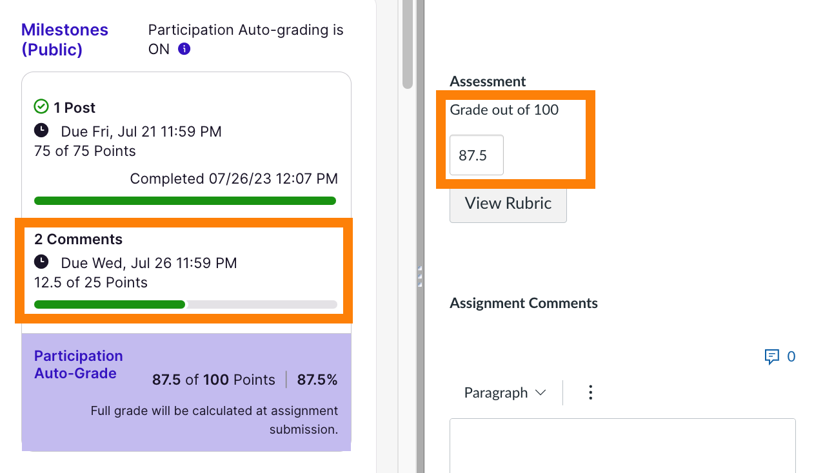Click the 87.5% auto-grade percentage
The height and width of the screenshot is (473, 814).
pos(317,380)
